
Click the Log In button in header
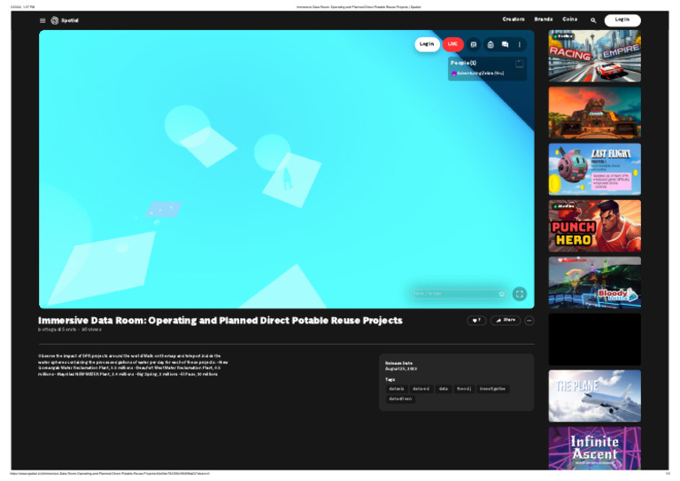[x=622, y=19]
